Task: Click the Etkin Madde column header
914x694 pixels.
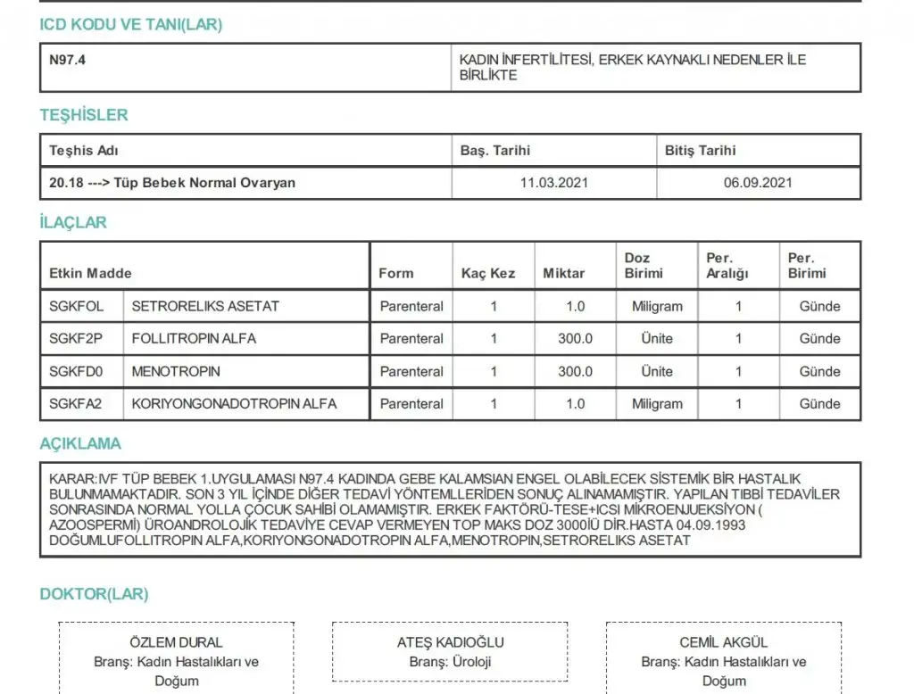Action: point(90,273)
